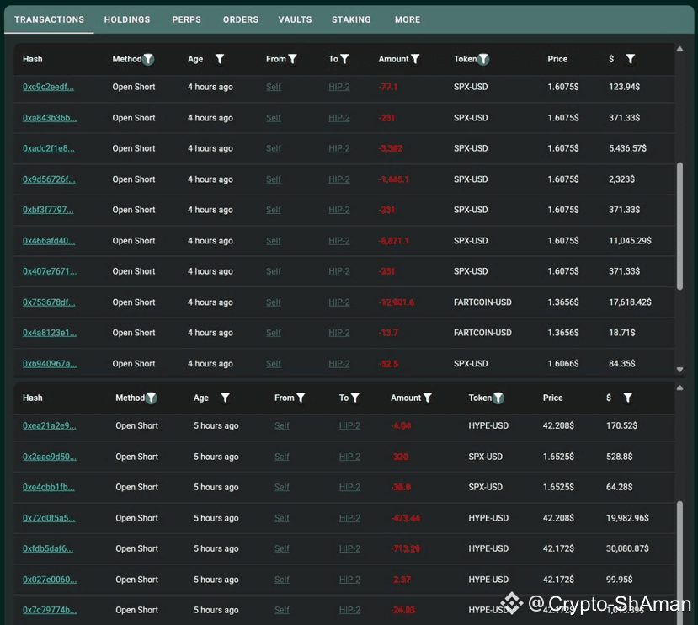Open the Token filter in lower table
Viewport: 698px width, 625px height.
pyautogui.click(x=498, y=398)
